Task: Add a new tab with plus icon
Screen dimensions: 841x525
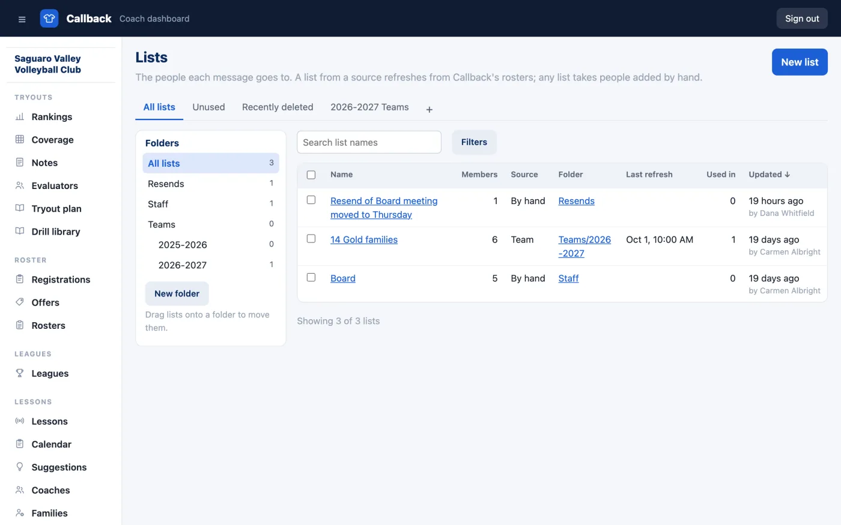Action: pyautogui.click(x=430, y=109)
